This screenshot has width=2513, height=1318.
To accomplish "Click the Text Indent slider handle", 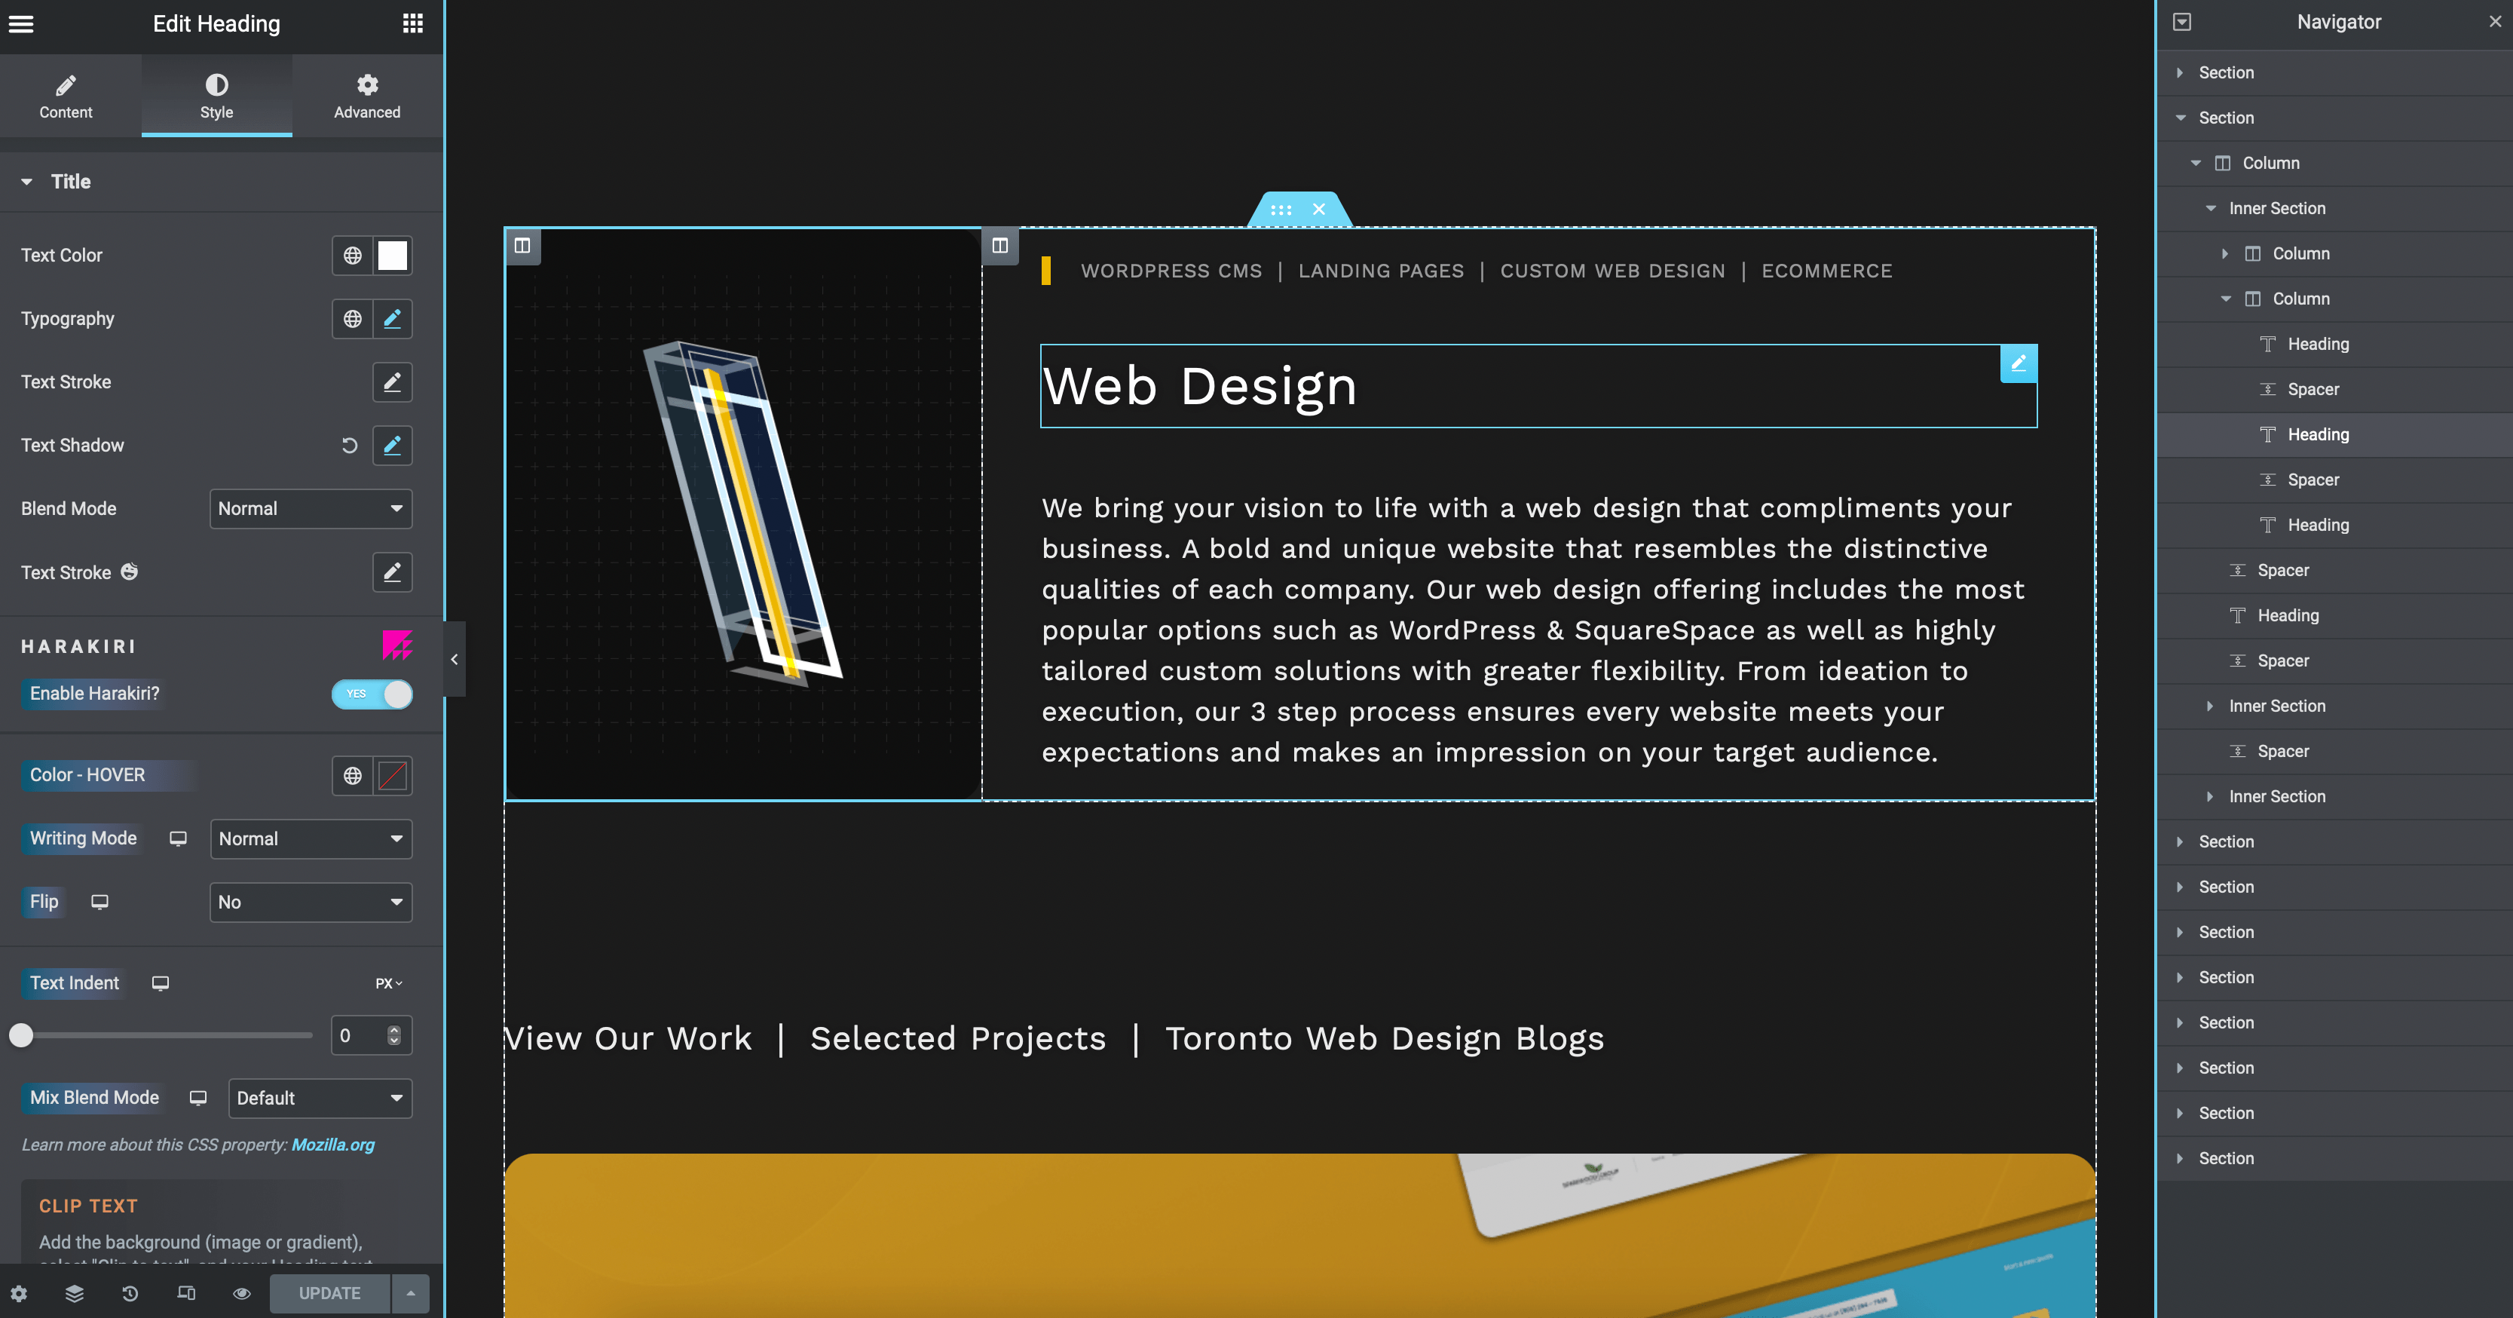I will 20,1036.
